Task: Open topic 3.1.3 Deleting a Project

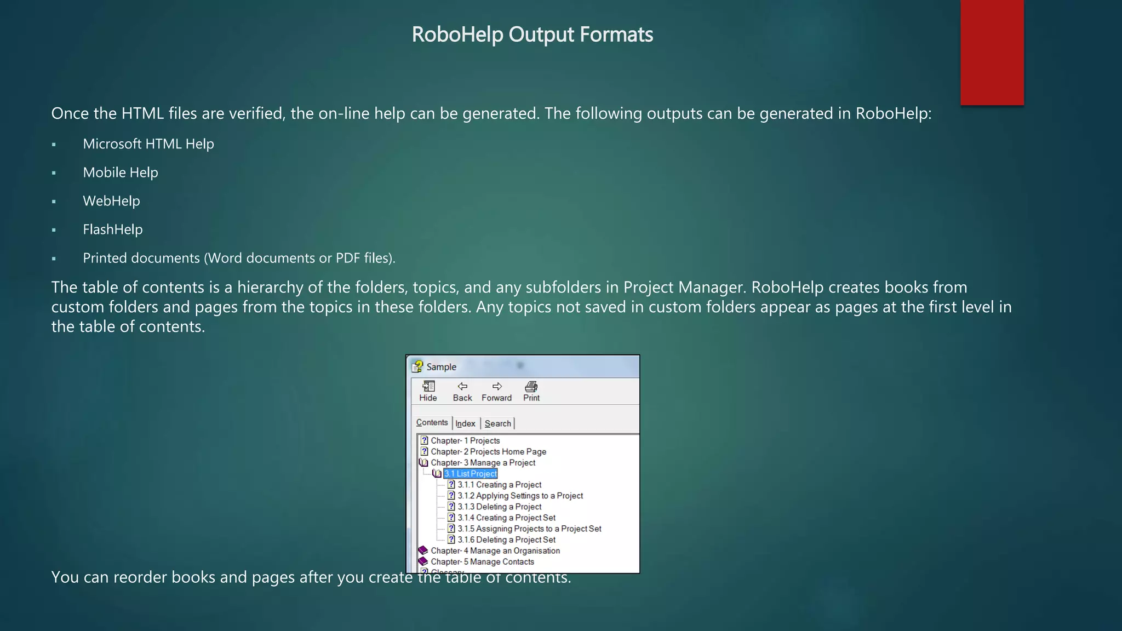Action: coord(499,506)
